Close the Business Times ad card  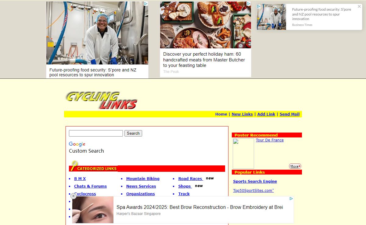click(359, 6)
